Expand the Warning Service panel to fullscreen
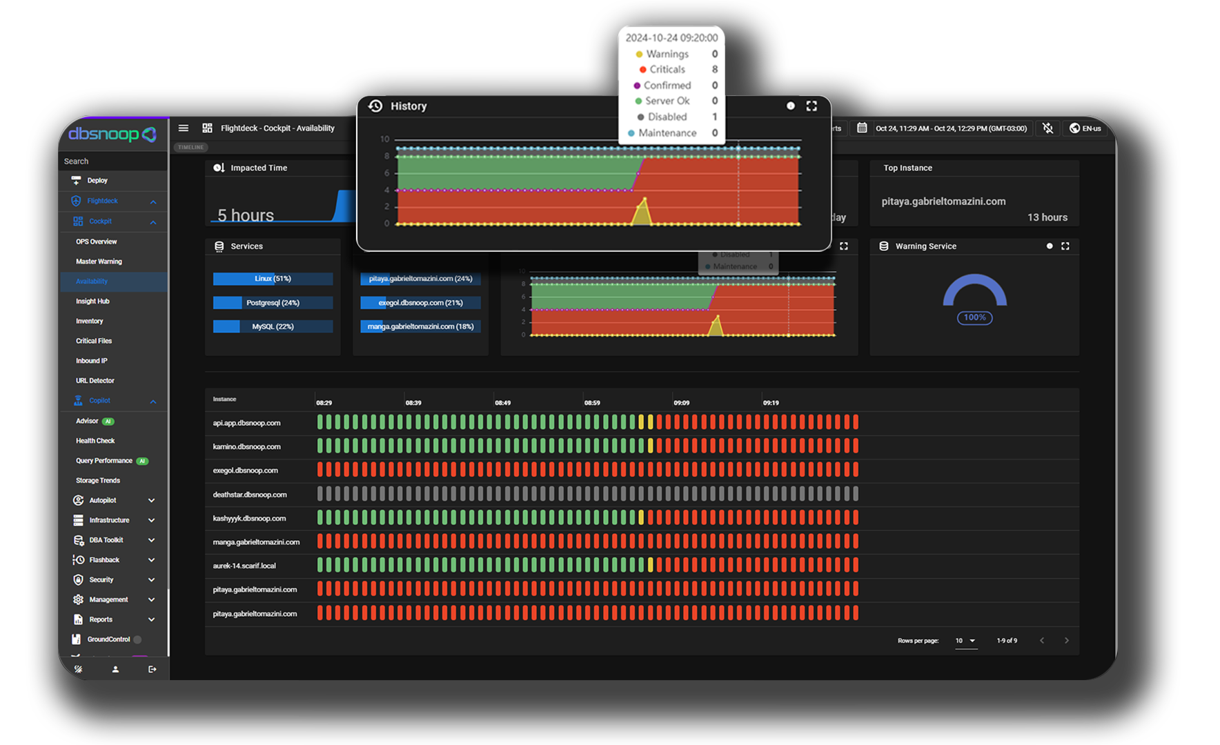 tap(1065, 246)
